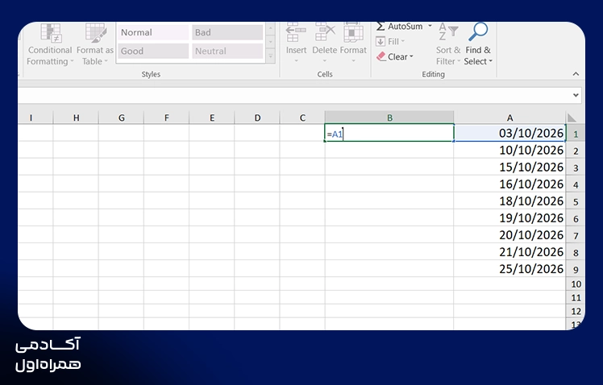This screenshot has height=385, width=603.
Task: Open Format as Table gallery
Action: point(94,45)
